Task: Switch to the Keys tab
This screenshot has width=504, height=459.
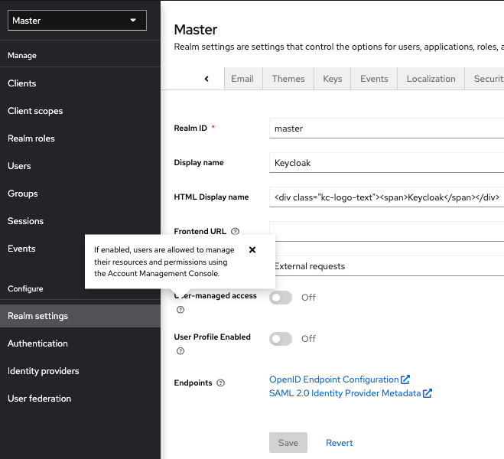Action: click(x=333, y=79)
